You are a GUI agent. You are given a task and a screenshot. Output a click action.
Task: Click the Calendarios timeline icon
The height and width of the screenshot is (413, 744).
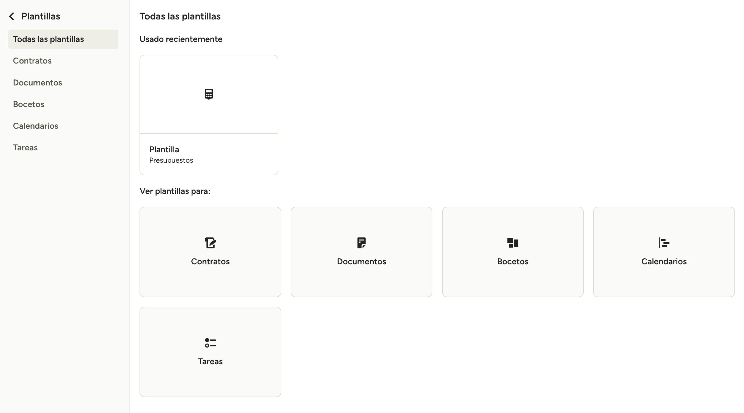664,243
